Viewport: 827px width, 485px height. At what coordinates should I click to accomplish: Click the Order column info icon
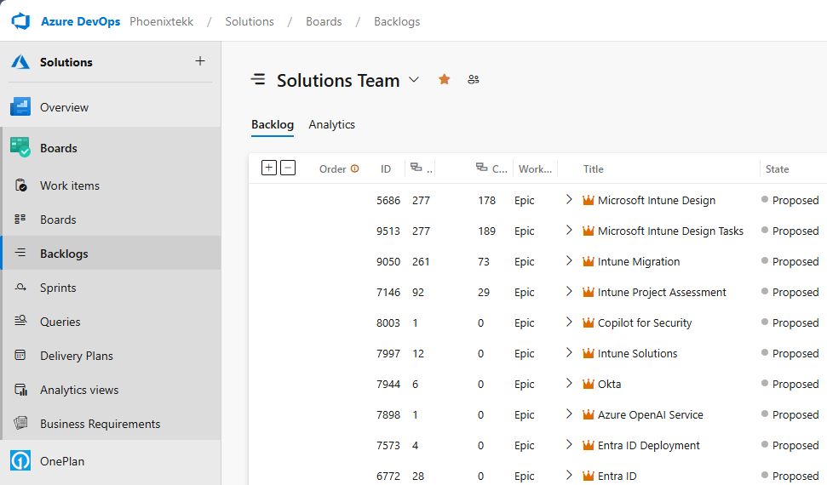pos(355,168)
